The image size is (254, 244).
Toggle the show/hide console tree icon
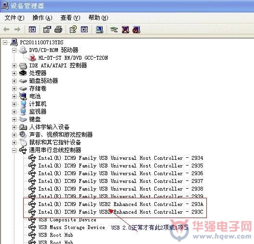click(x=32, y=29)
